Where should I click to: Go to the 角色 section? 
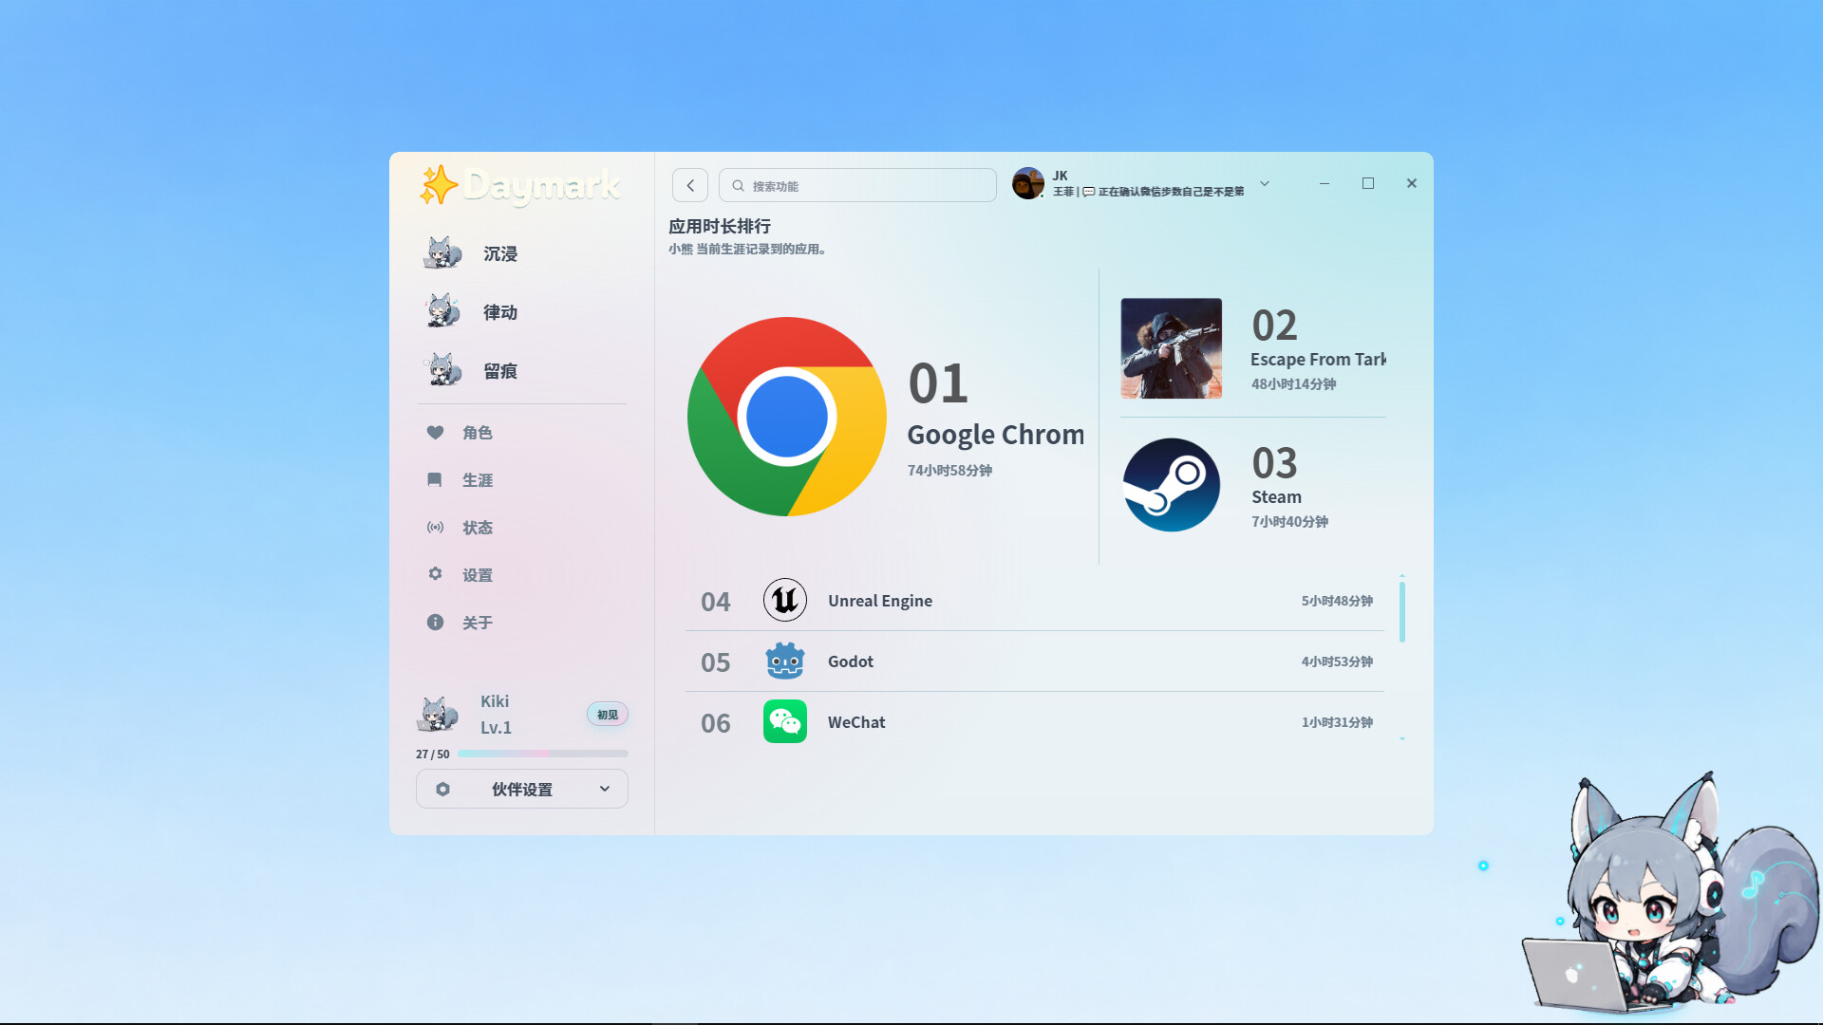478,433
